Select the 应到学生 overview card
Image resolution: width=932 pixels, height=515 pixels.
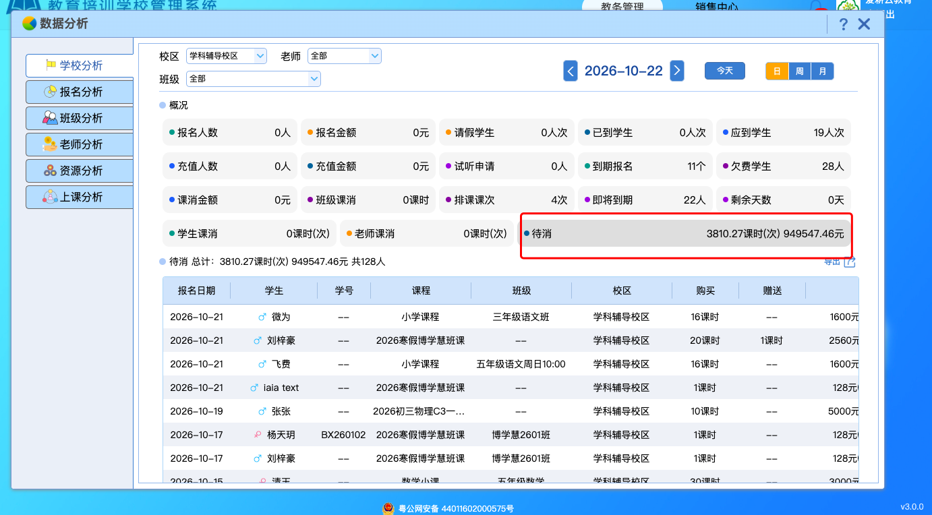click(x=784, y=132)
